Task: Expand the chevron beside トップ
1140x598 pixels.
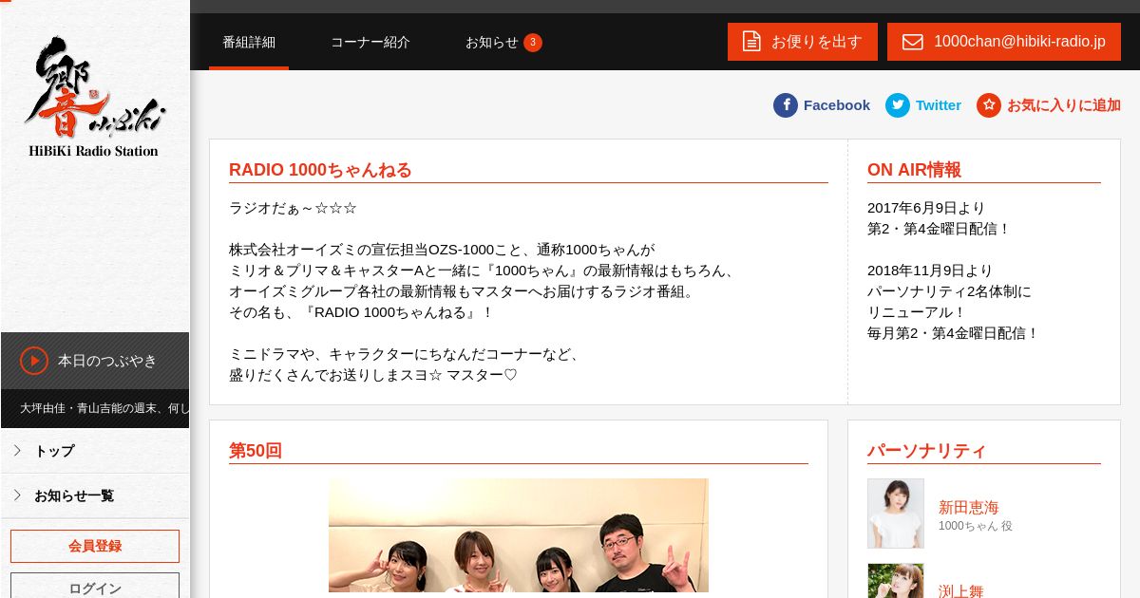Action: [x=17, y=451]
